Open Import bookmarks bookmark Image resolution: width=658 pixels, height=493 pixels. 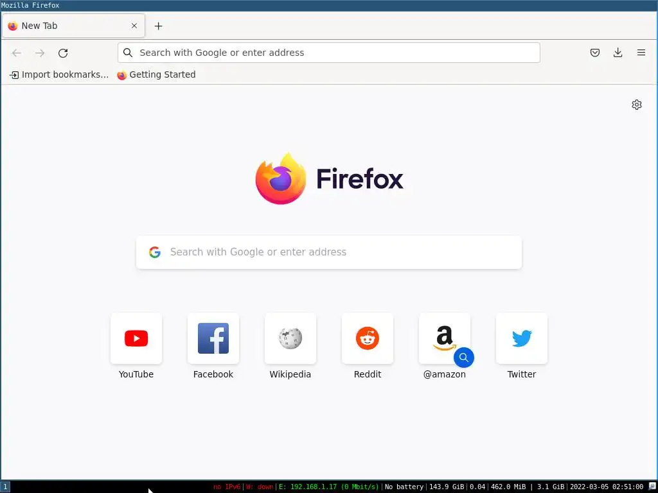point(58,74)
